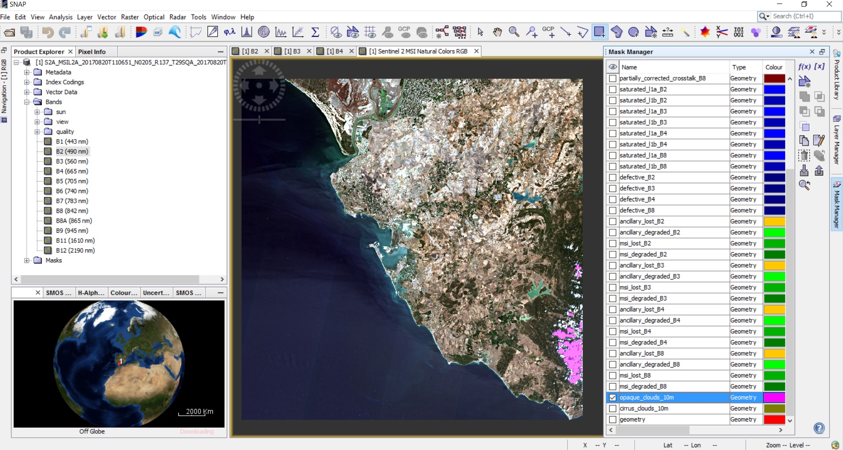The height and width of the screenshot is (450, 843).
Task: Choose the Draw Rectangle tool
Action: coord(600,32)
